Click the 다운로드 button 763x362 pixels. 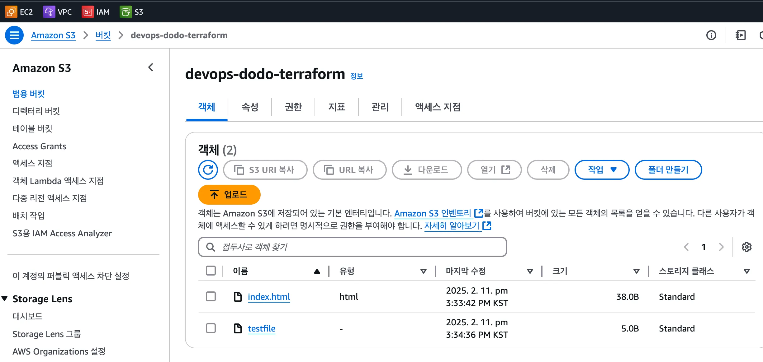(x=427, y=170)
